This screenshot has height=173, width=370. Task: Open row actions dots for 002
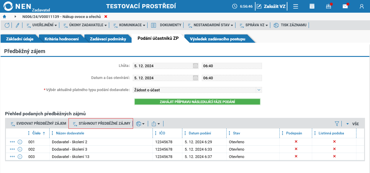pos(12,149)
